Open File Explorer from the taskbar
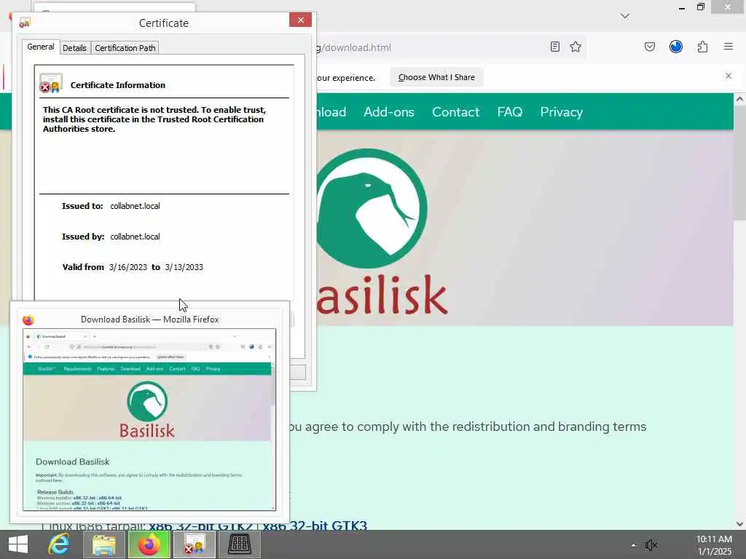 tap(104, 544)
